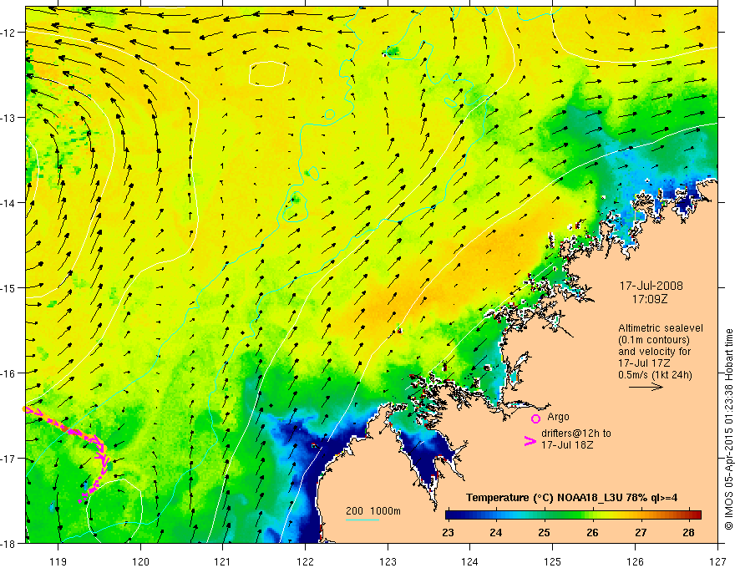Click the longitude axis label 125
This screenshot has width=735, height=568.
click(553, 561)
